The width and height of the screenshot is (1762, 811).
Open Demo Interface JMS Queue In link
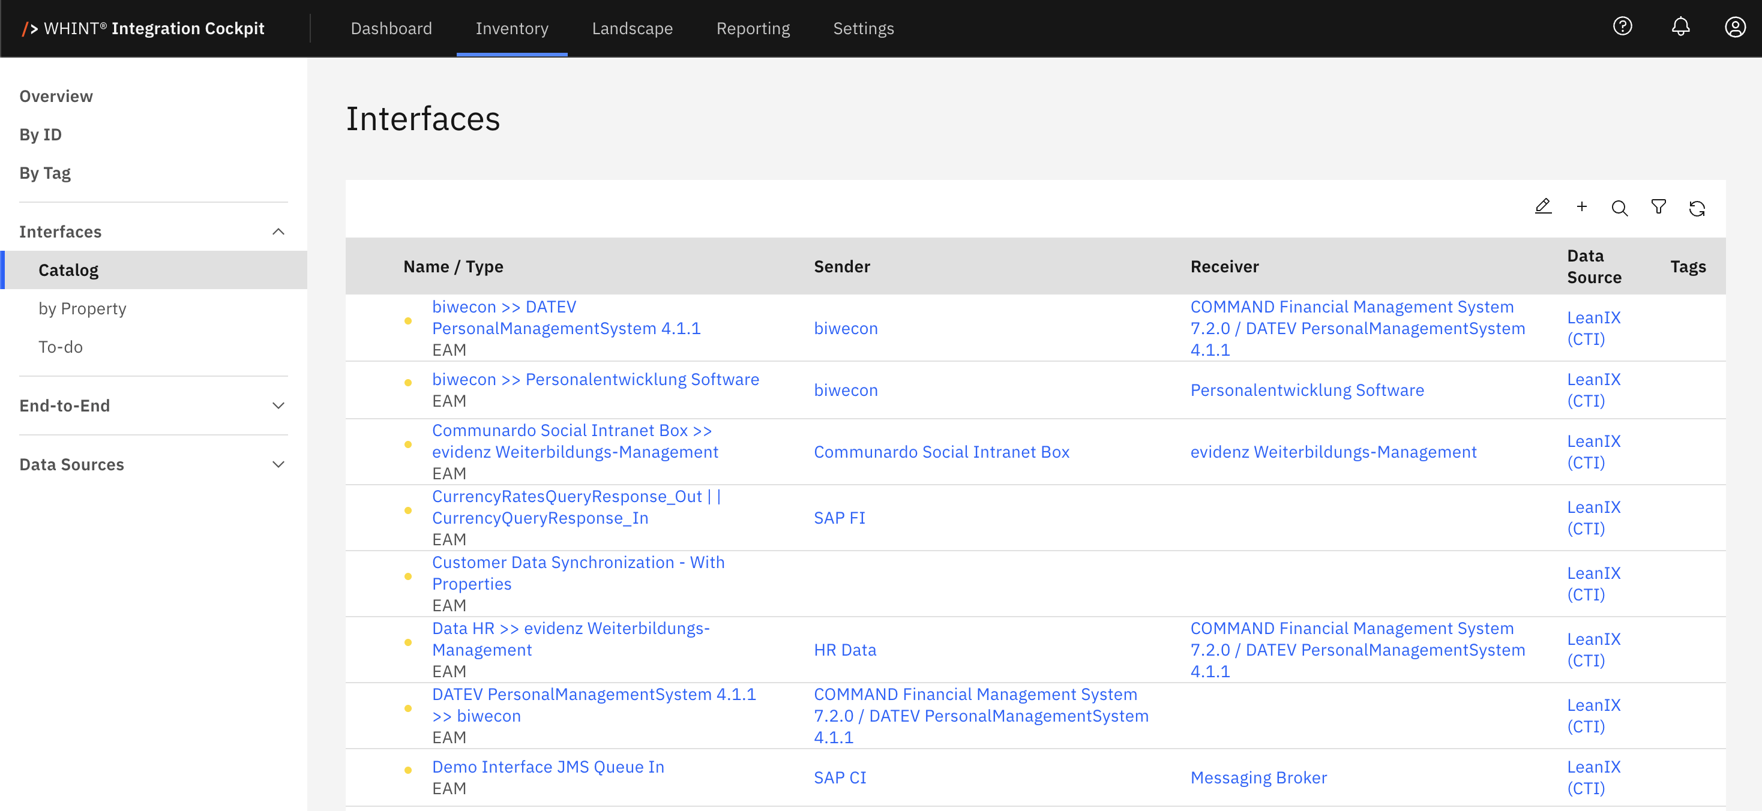548,767
